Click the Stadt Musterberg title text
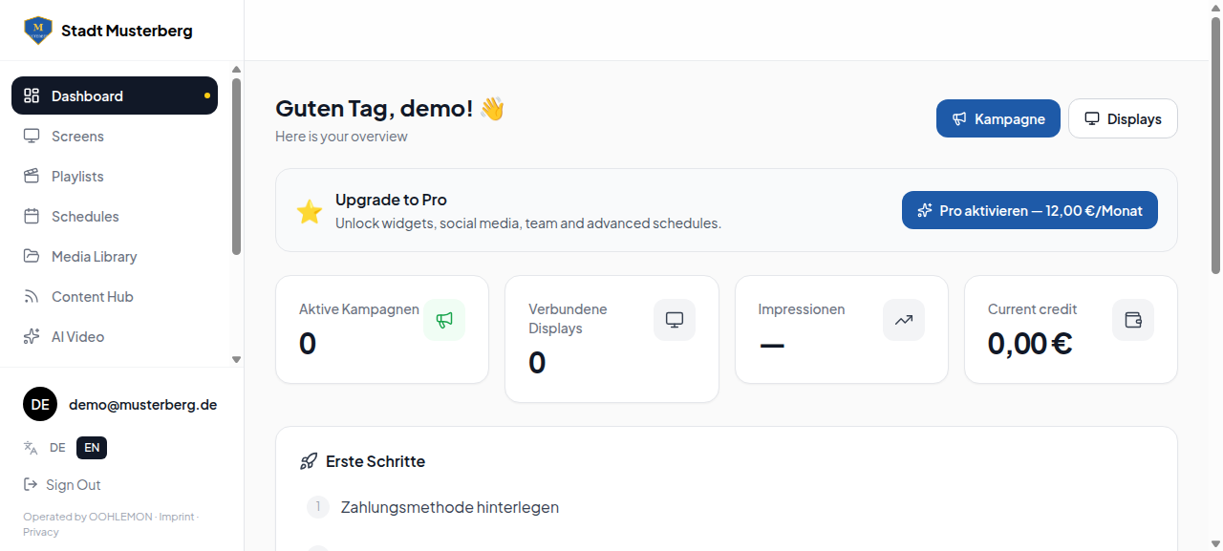Screen dimensions: 1223x551 point(127,31)
